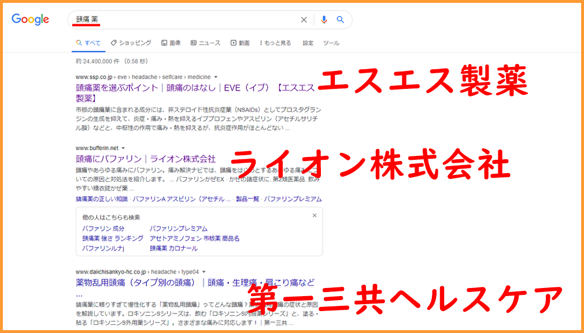Open 頭痛薬を選ぶポイント EVE result link

[195, 93]
